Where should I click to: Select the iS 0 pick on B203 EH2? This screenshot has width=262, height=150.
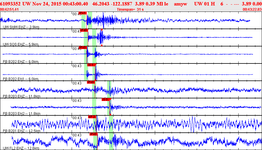pyautogui.click(x=105, y=100)
